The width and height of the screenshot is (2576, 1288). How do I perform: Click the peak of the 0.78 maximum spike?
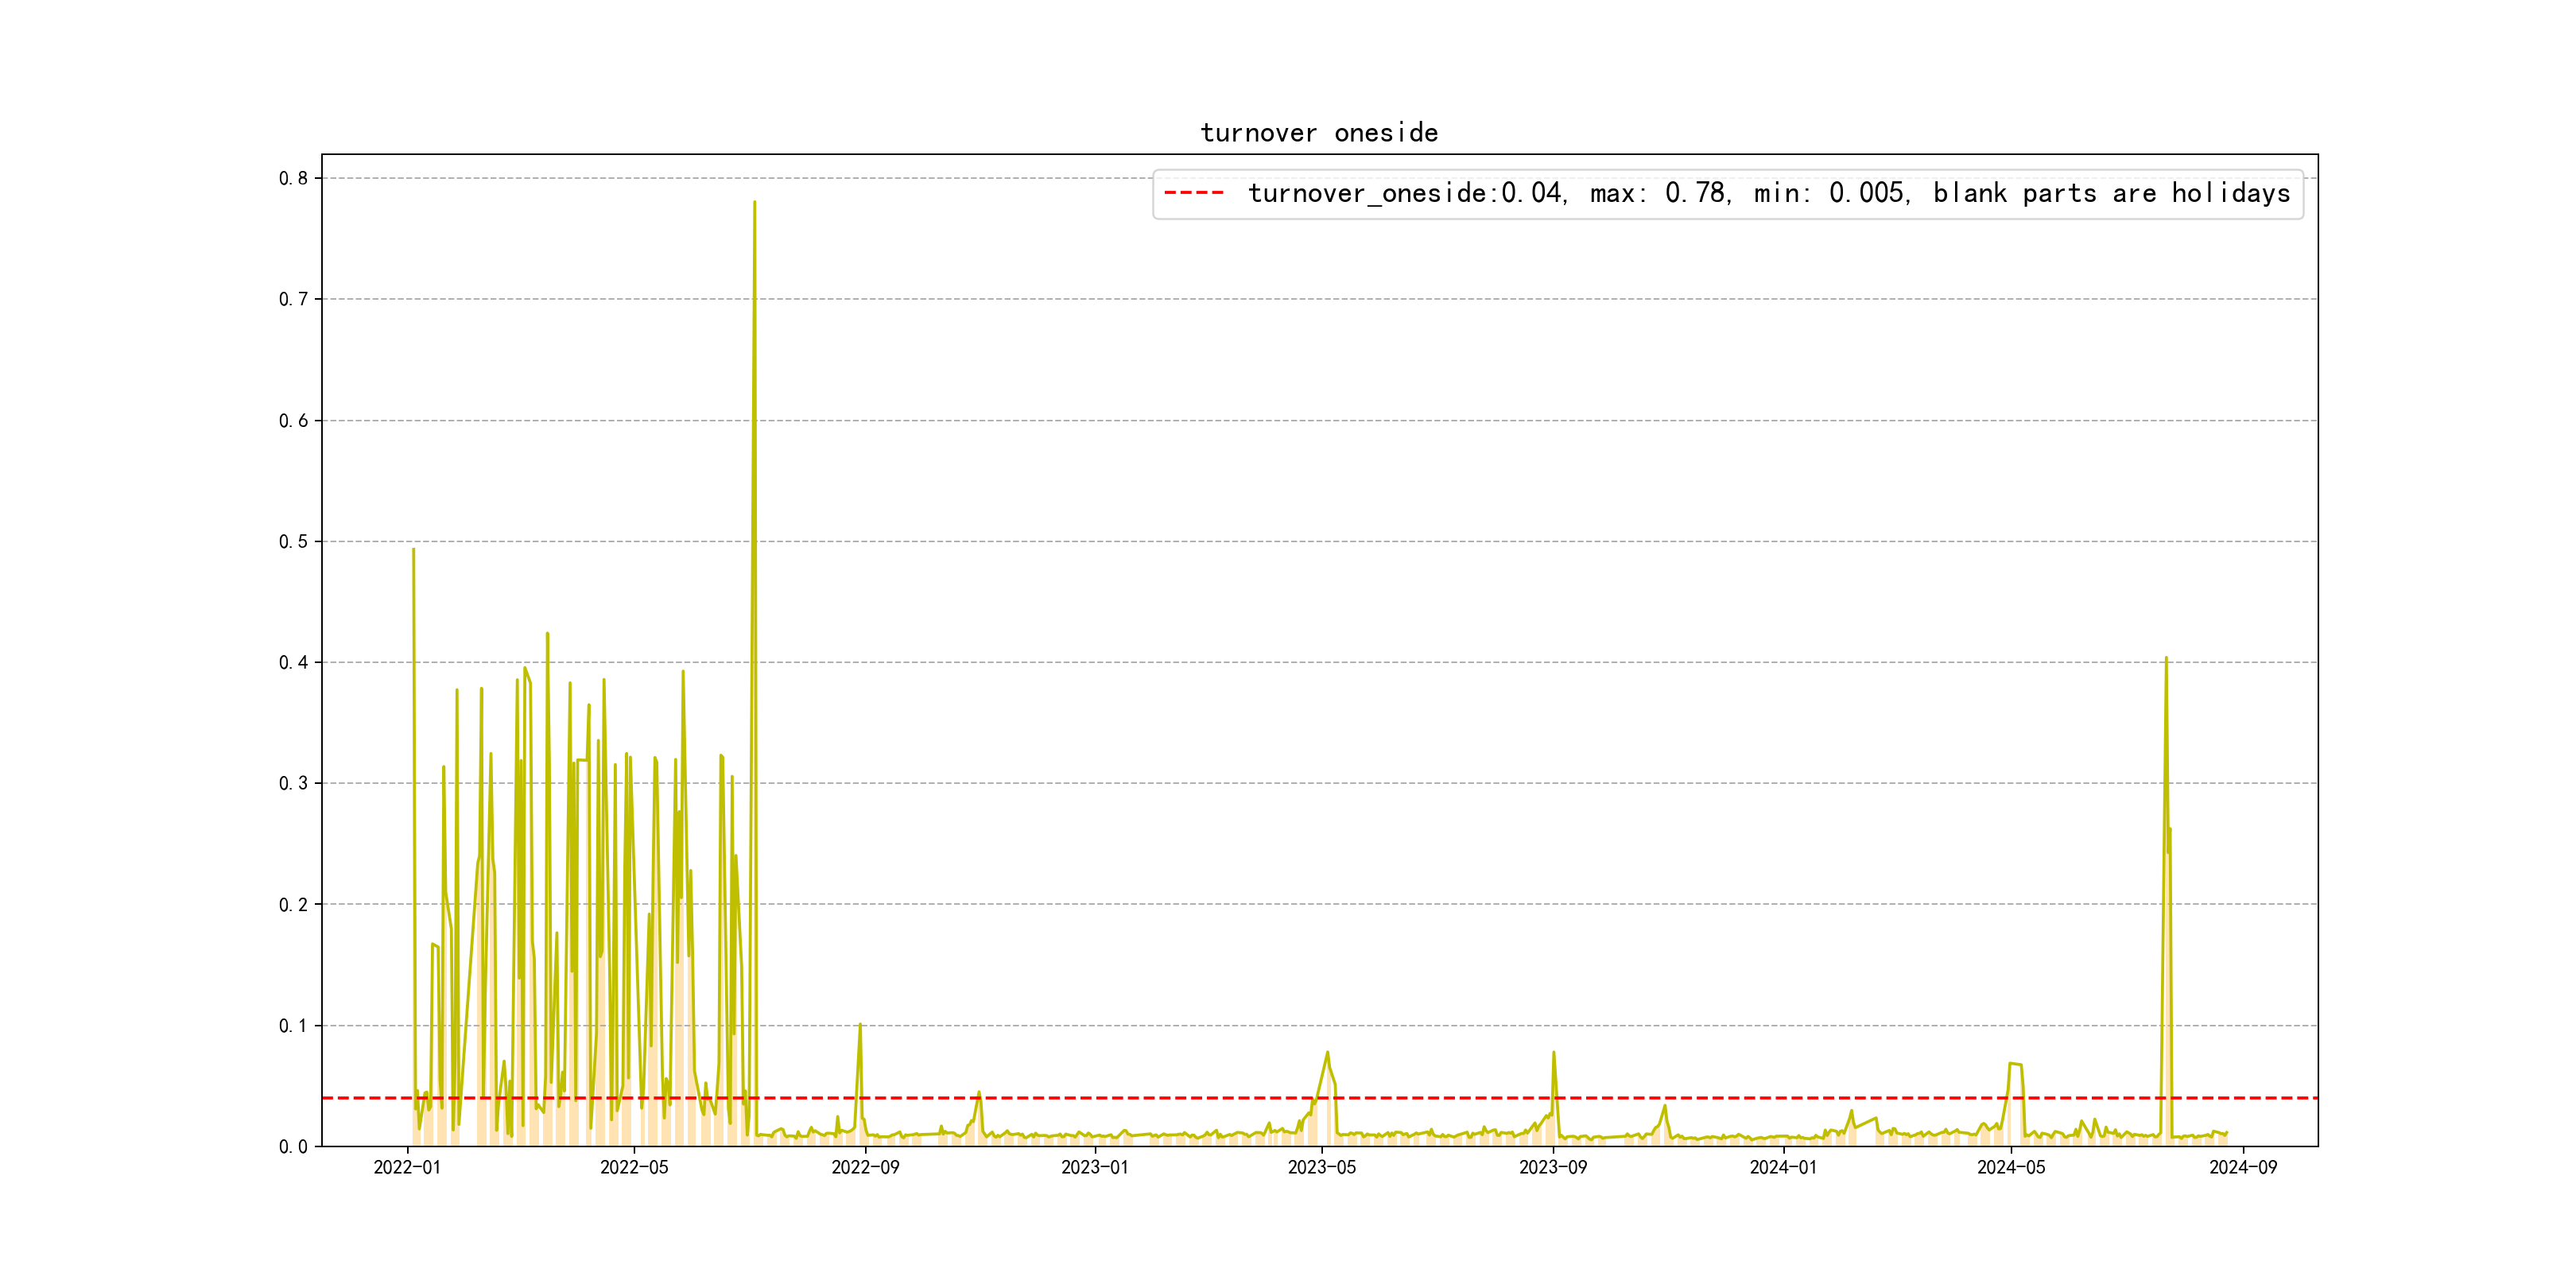754,202
